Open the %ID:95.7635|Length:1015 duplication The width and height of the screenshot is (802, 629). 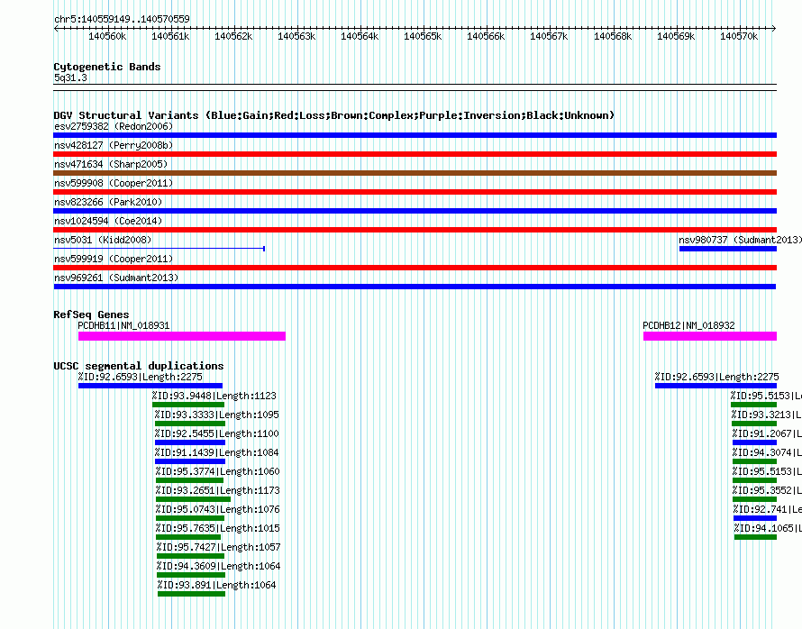click(x=188, y=537)
